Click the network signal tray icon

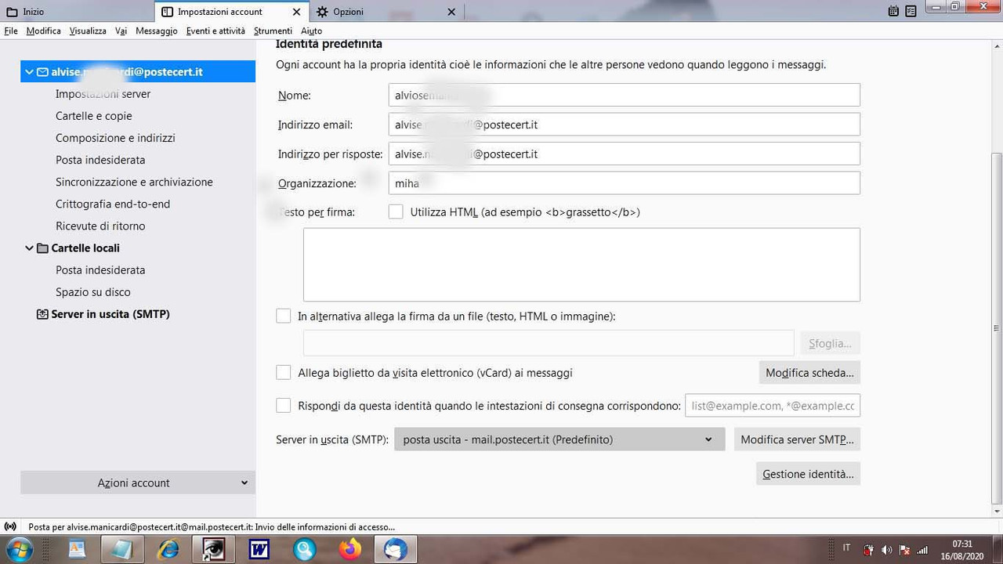tap(922, 550)
